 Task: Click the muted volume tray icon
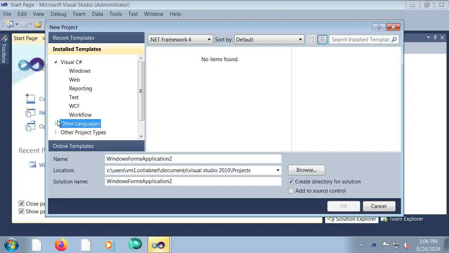pyautogui.click(x=407, y=245)
